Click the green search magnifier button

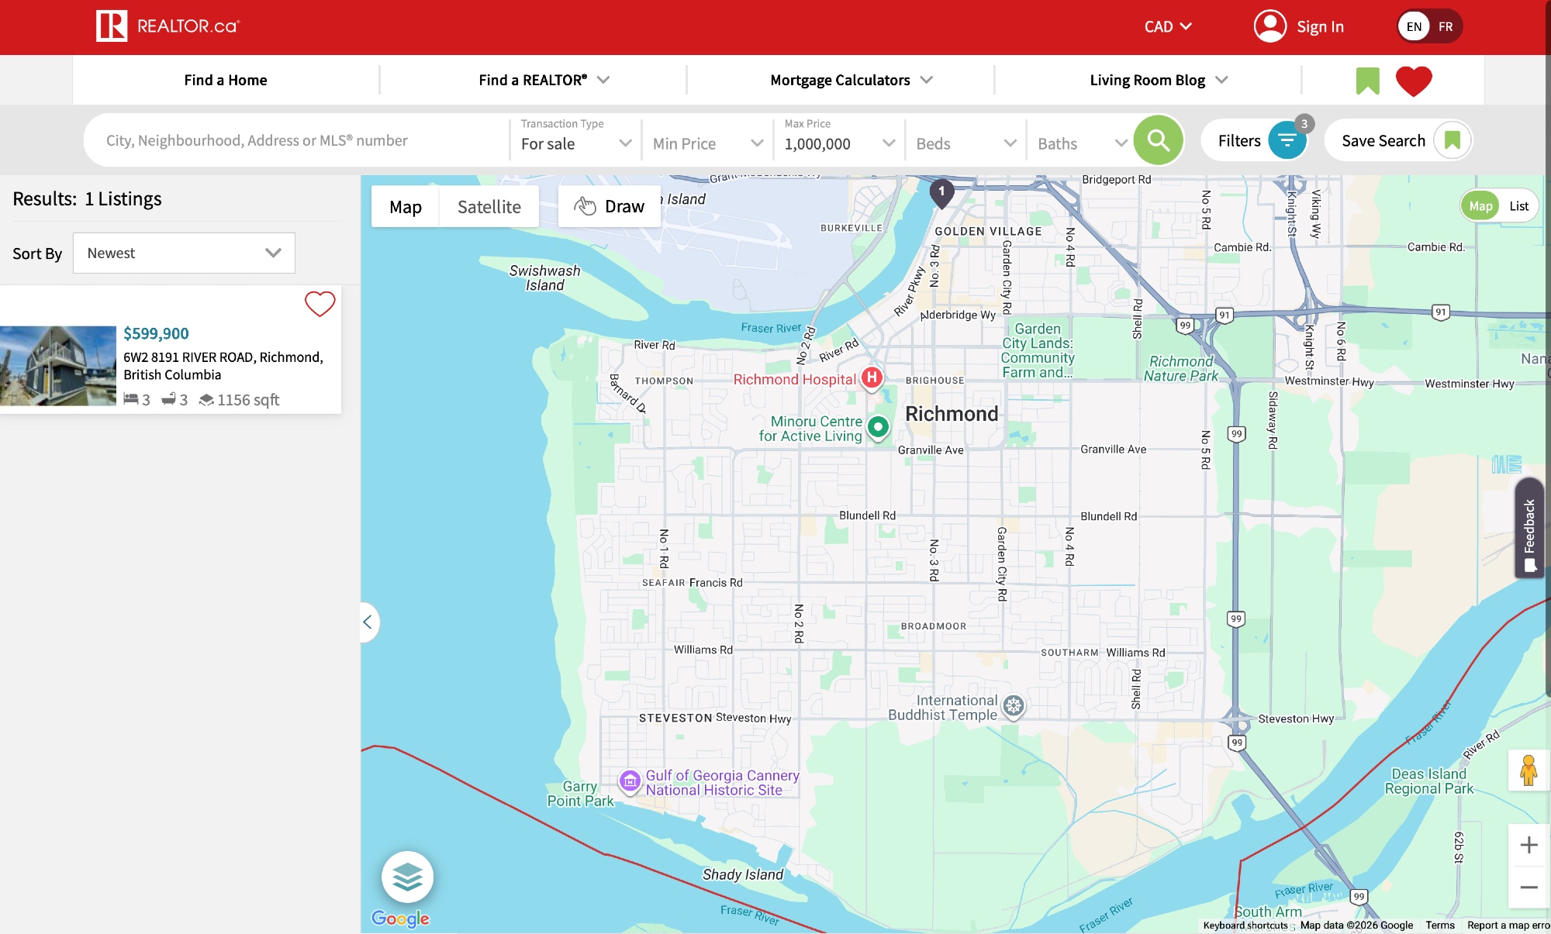(x=1158, y=140)
